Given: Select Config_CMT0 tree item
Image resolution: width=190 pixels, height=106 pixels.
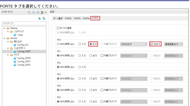Looking at the screenshot, I should click(x=24, y=58).
